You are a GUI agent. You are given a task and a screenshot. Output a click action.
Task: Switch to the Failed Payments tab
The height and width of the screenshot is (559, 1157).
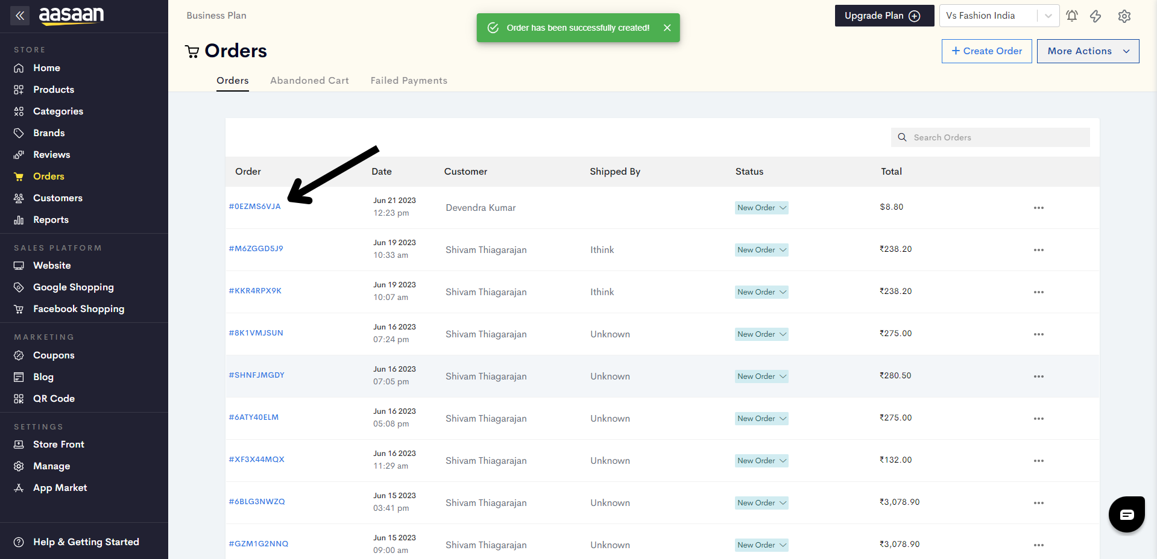(x=409, y=81)
